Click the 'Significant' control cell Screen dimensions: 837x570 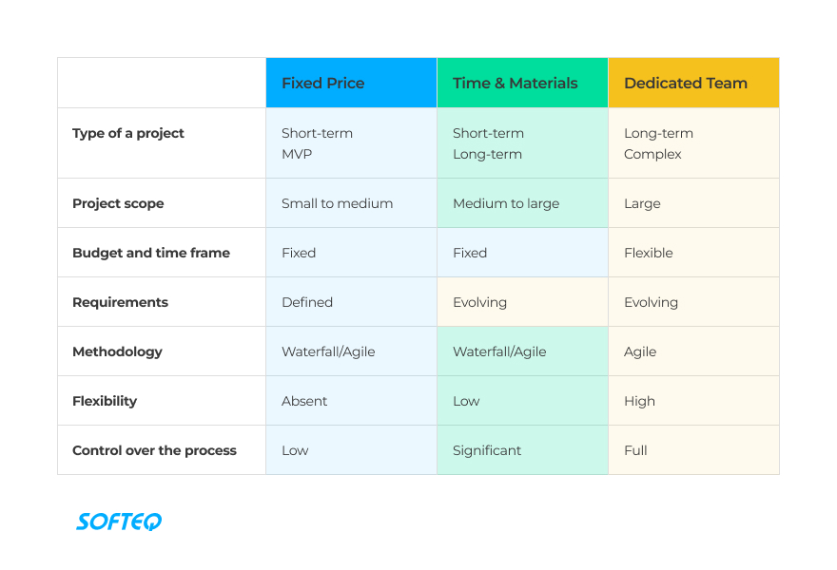click(487, 450)
